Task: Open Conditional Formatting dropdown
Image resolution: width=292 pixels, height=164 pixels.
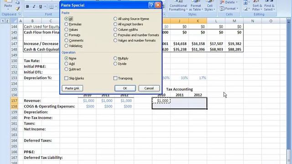Action: [x=178, y=8]
